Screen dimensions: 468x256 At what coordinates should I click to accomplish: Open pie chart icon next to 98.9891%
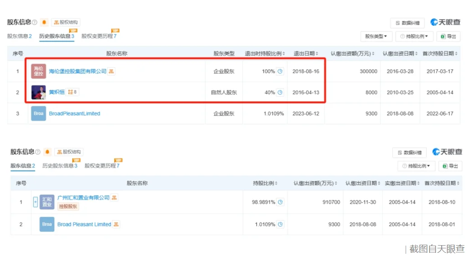coord(280,202)
